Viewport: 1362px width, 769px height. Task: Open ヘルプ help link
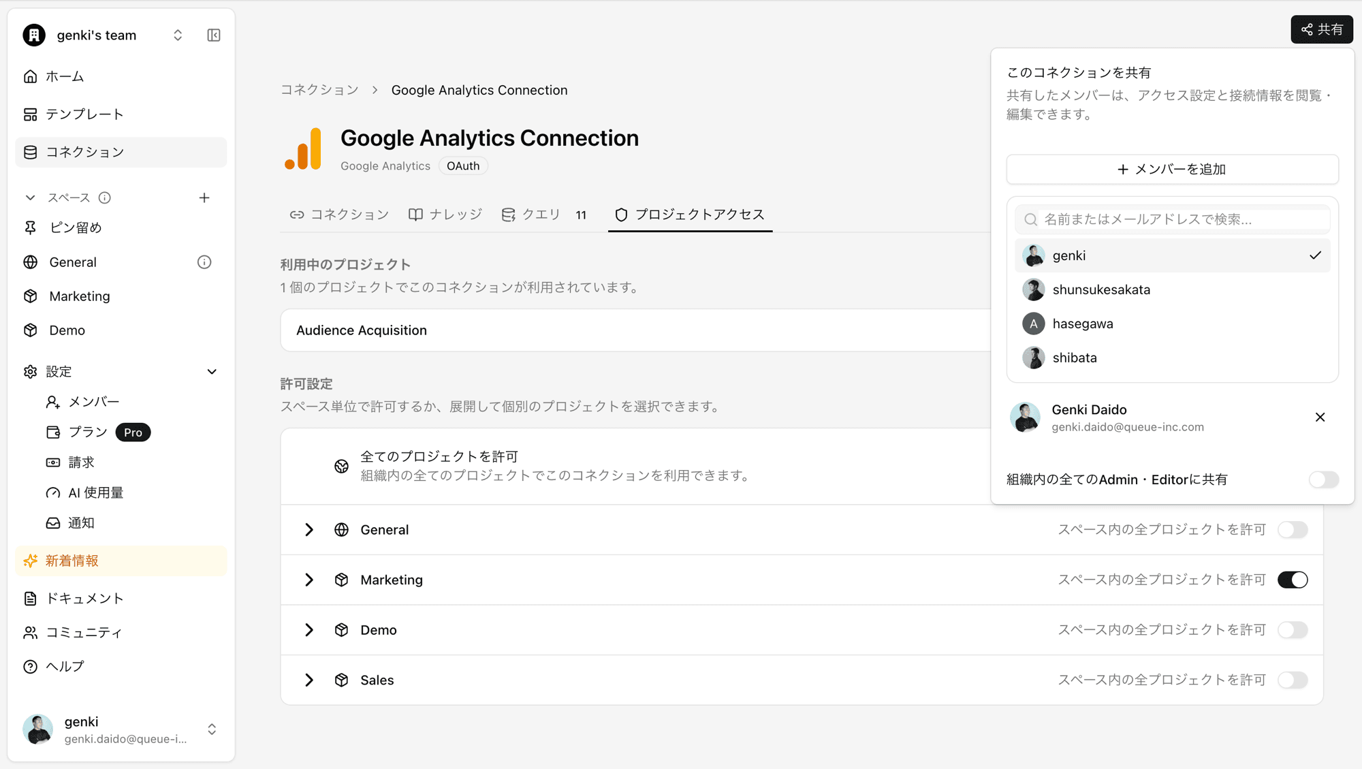[x=121, y=666]
